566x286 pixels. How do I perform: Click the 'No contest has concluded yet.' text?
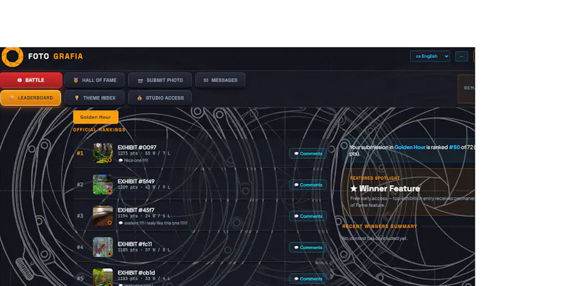point(375,239)
